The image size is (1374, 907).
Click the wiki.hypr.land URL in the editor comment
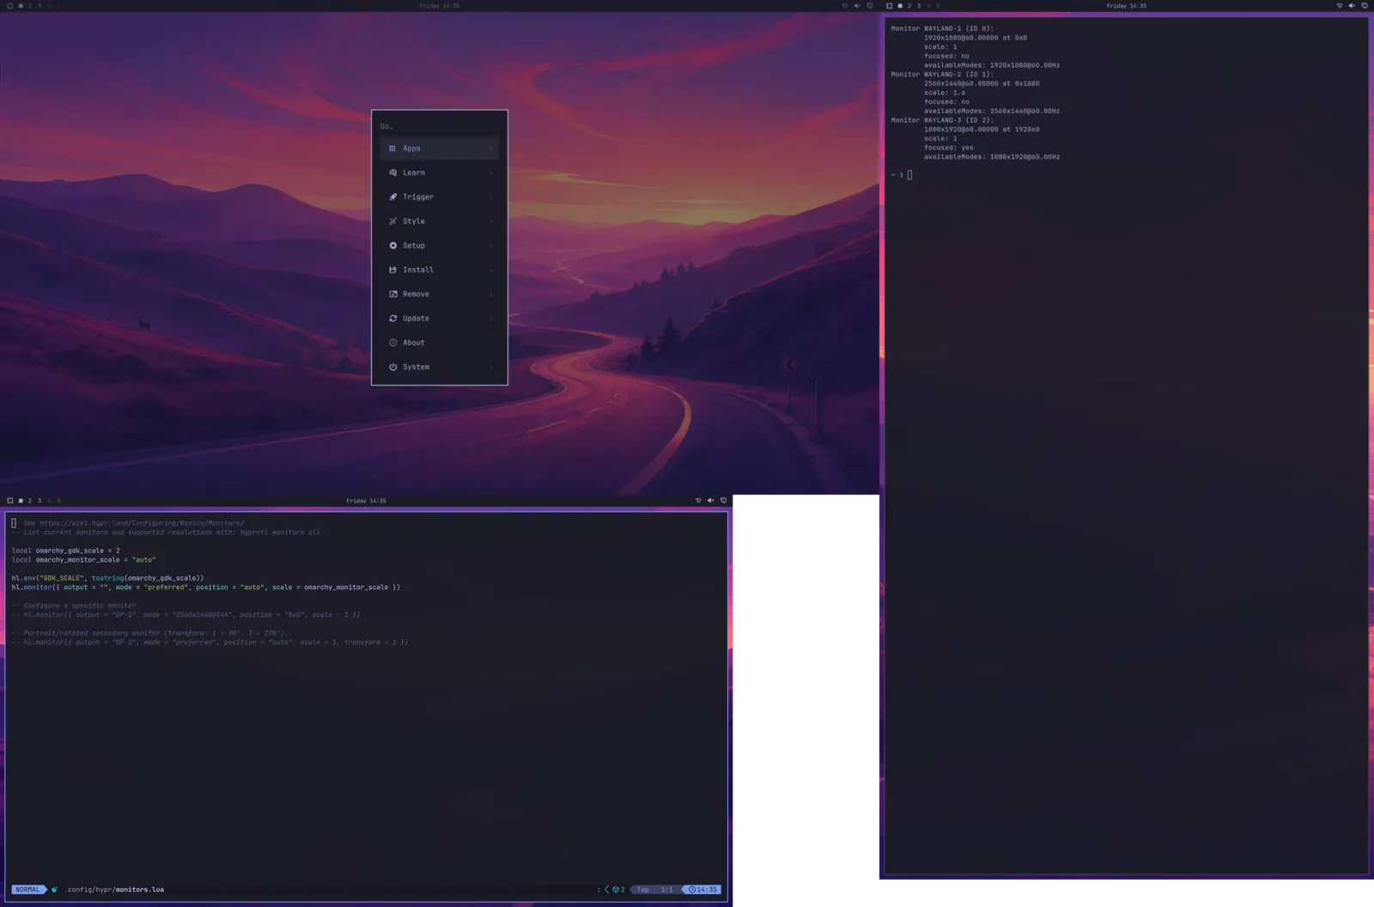pyautogui.click(x=142, y=523)
